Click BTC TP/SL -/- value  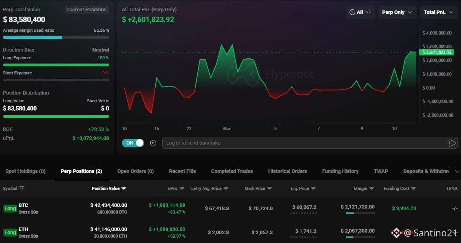(455, 209)
